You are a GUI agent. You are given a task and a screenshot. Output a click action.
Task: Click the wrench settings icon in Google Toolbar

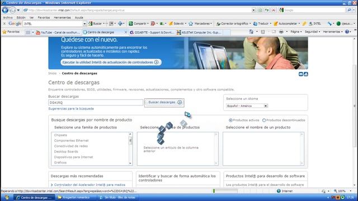point(329,23)
